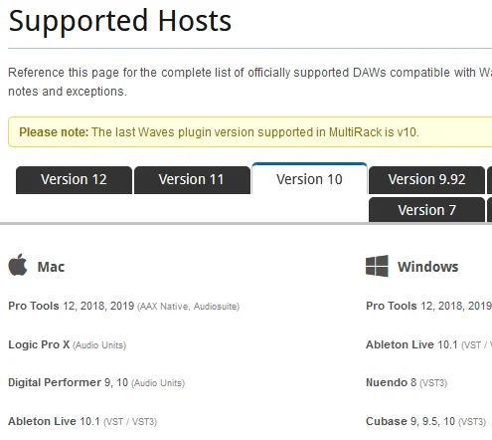Click the intro paragraph about supported DAWs
Viewport: 492px width, 440px height.
pos(249,82)
